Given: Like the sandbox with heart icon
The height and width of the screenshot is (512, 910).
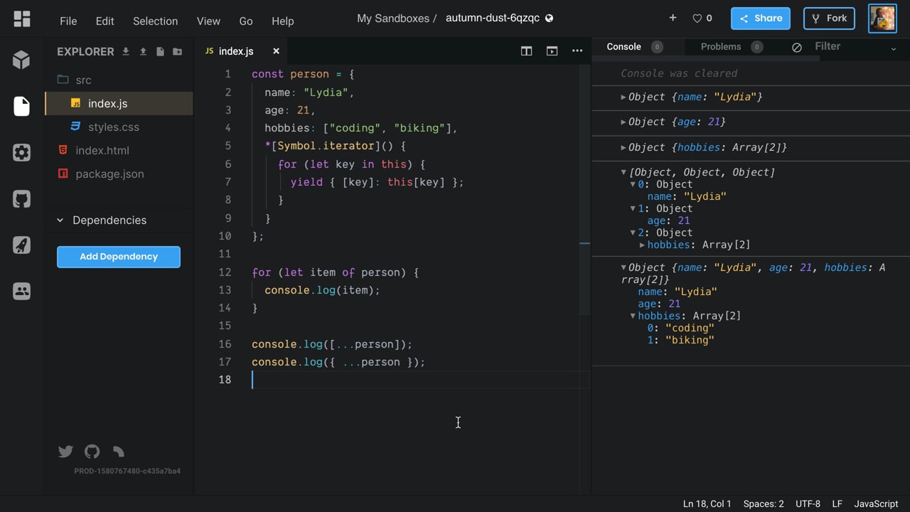Looking at the screenshot, I should 697,18.
